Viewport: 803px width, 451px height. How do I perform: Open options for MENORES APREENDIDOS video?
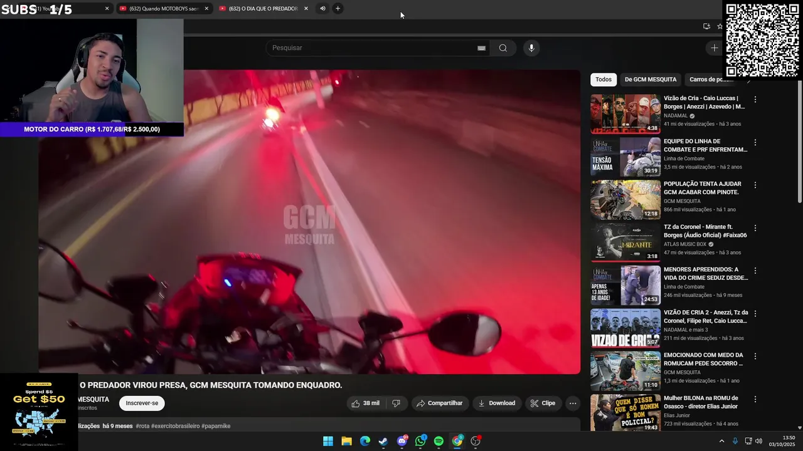click(x=755, y=271)
